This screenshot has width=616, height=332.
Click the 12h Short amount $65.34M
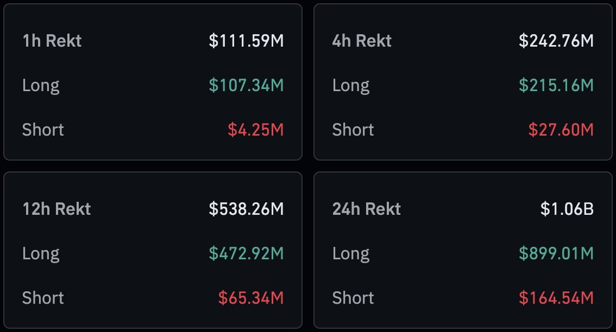tap(251, 298)
